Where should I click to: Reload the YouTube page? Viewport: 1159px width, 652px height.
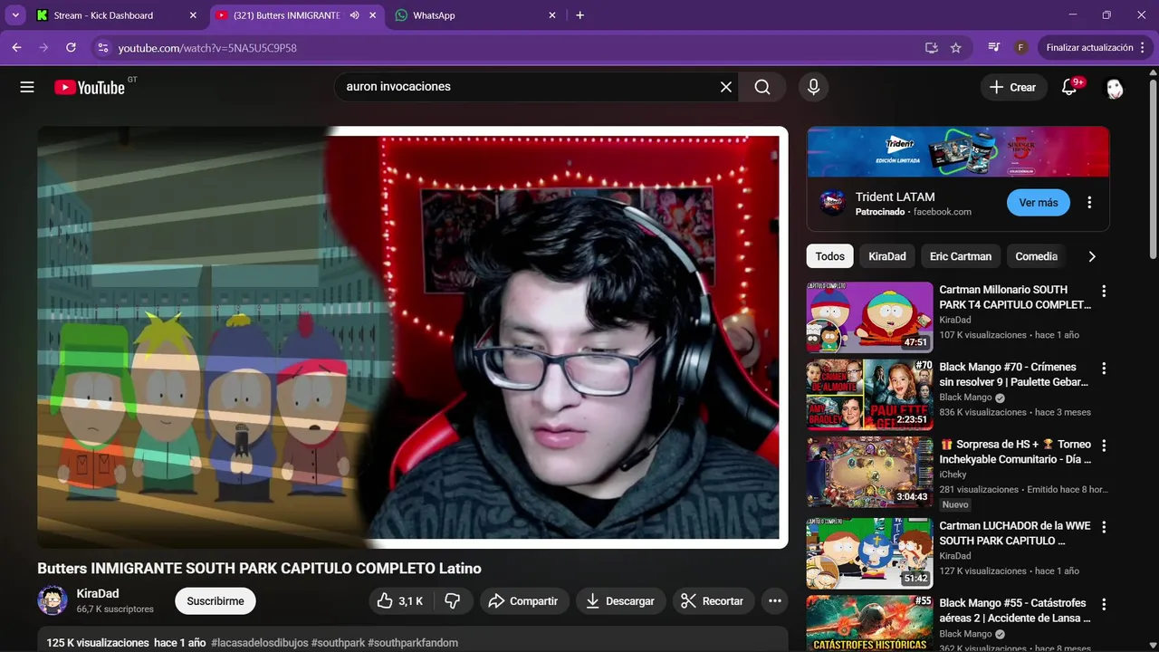(71, 47)
